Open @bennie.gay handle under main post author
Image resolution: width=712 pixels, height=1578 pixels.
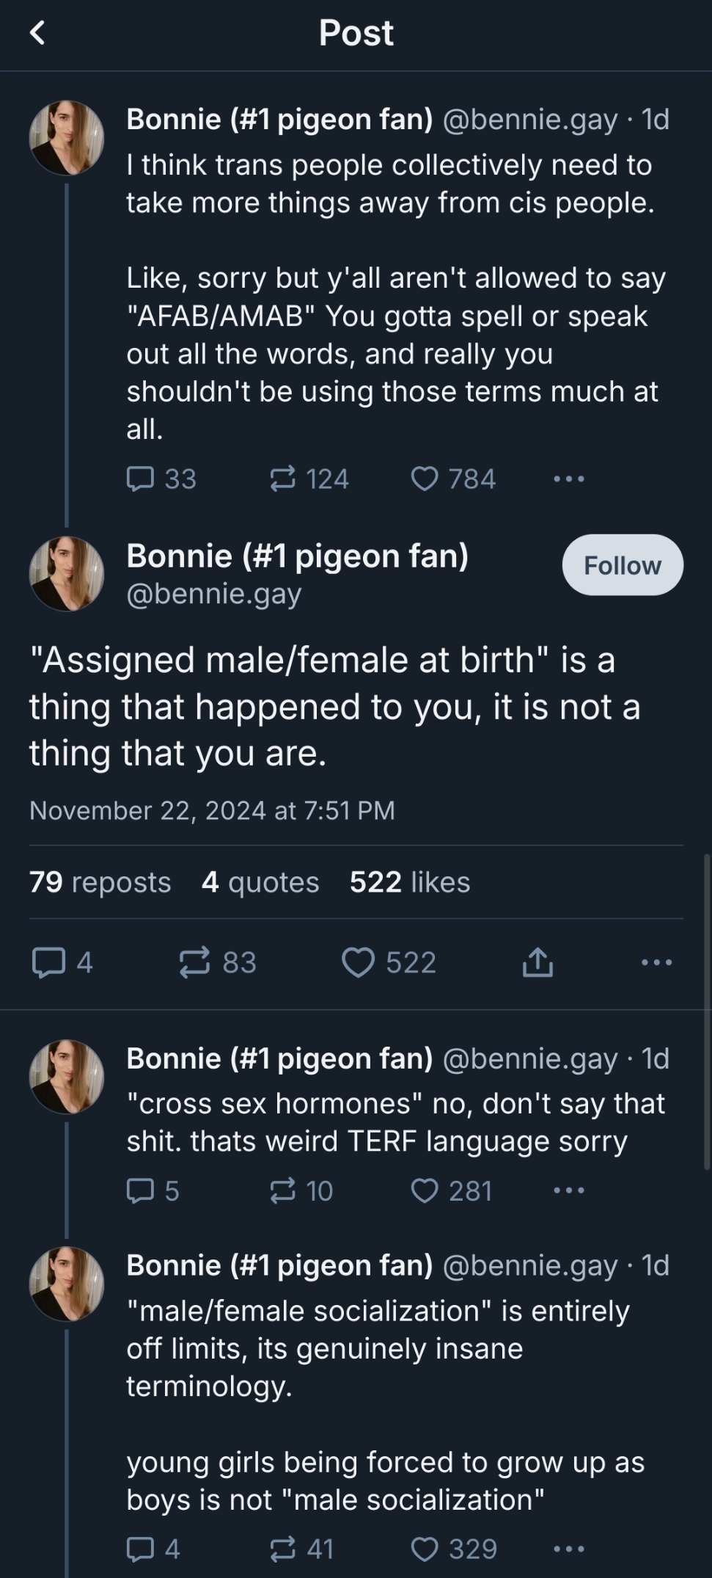[213, 594]
